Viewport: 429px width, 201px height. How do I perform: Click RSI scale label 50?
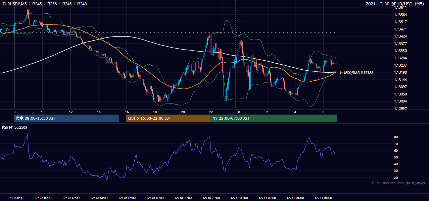pos(396,157)
